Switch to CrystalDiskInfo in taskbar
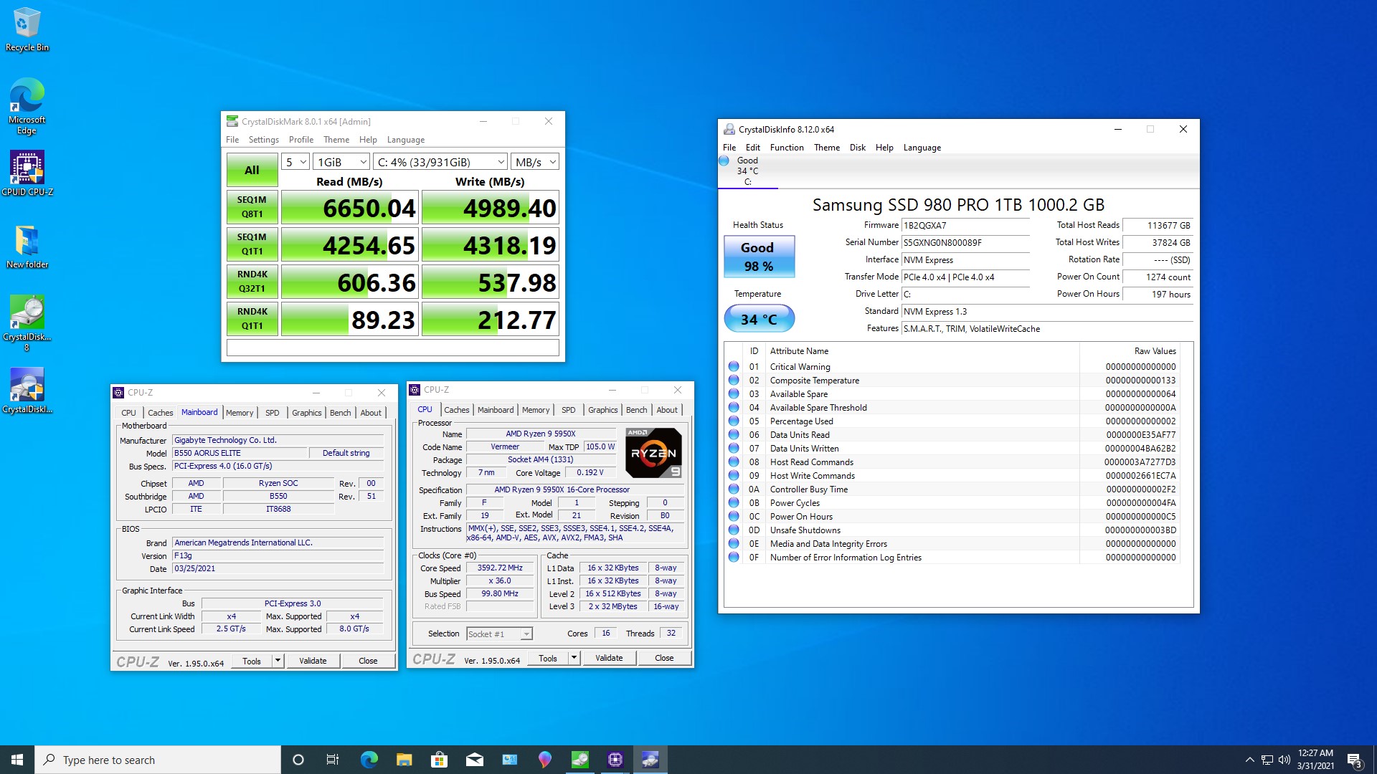This screenshot has height=774, width=1377. (x=650, y=760)
